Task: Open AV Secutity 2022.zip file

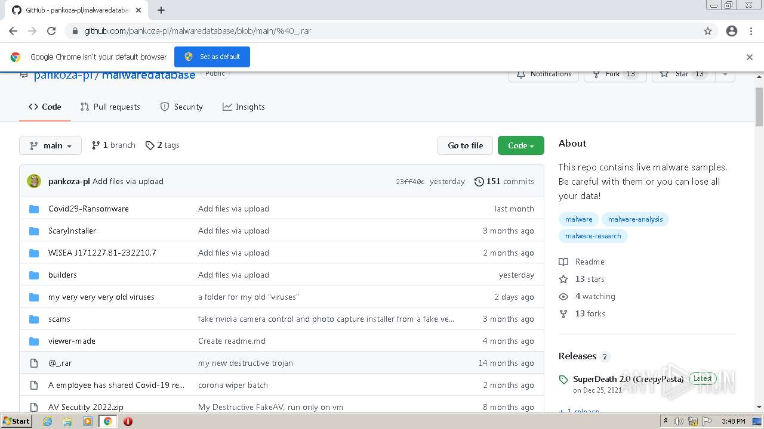Action: pyautogui.click(x=86, y=407)
